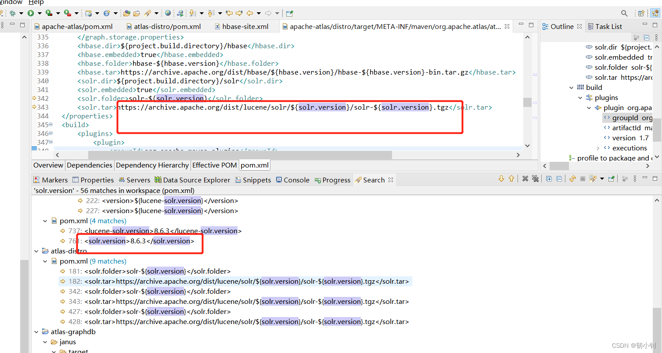Viewport: 662px width, 353px height.
Task: Click the Debug bug icon in toolbar
Action: click(x=13, y=13)
